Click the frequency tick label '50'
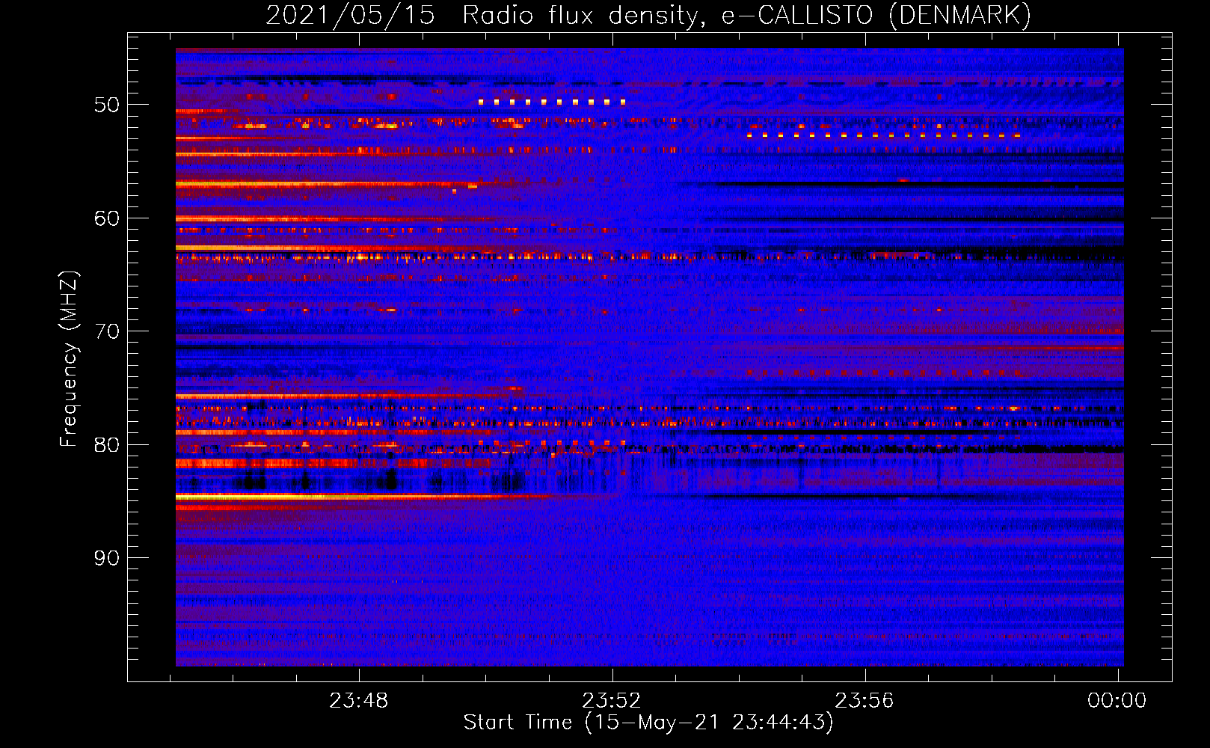This screenshot has width=1210, height=748. coord(107,105)
